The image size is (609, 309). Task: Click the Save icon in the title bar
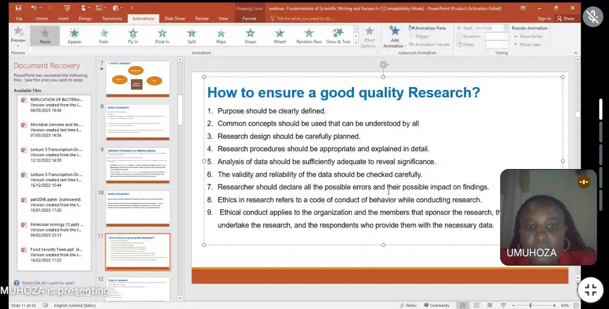pyautogui.click(x=19, y=8)
